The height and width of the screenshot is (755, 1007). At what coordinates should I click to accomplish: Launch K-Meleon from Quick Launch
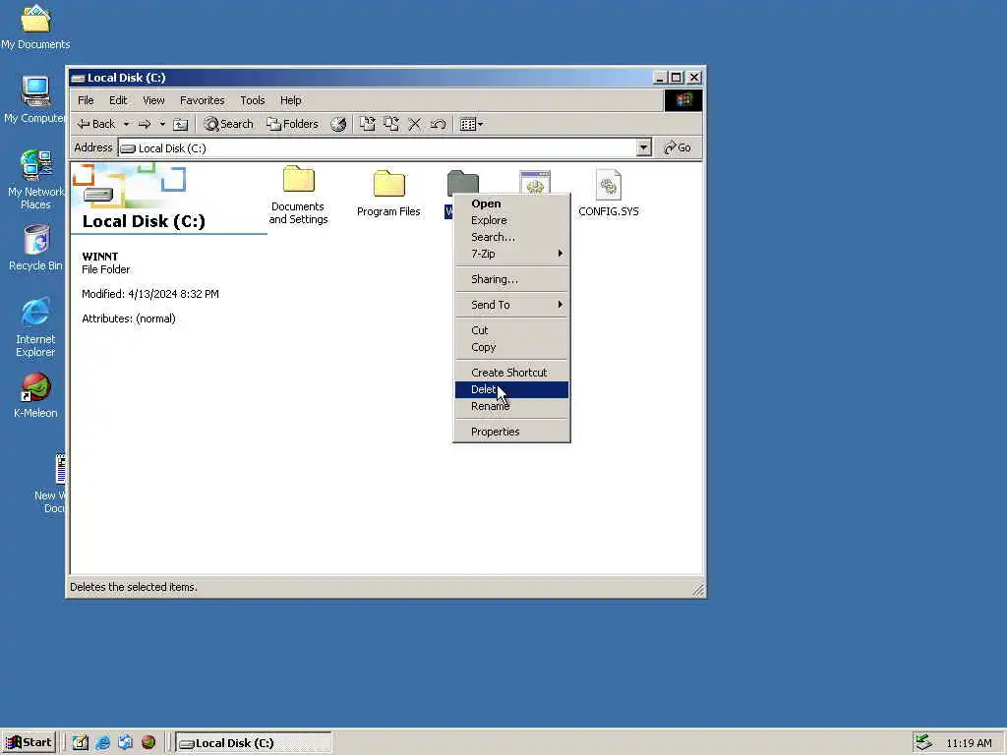pos(148,743)
